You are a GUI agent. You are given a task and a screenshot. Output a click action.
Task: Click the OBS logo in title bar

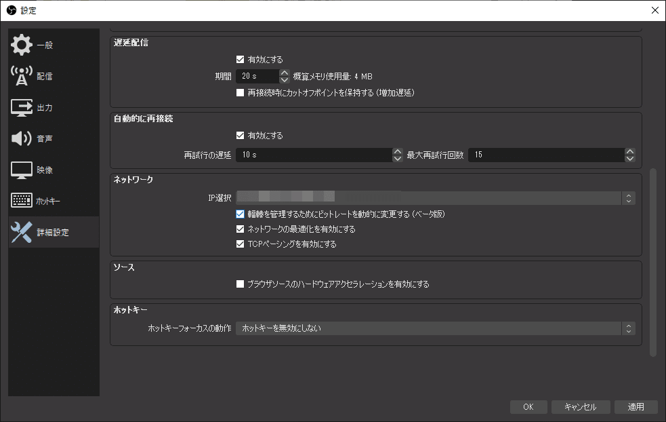click(12, 10)
